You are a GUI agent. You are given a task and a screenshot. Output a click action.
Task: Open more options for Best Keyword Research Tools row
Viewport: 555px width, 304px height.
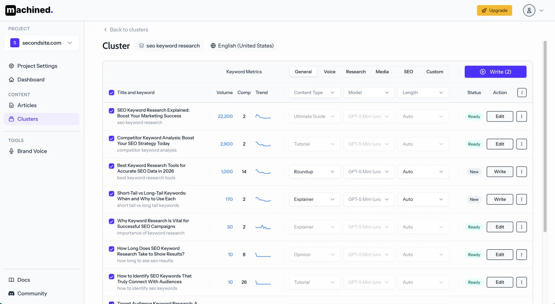pos(521,172)
